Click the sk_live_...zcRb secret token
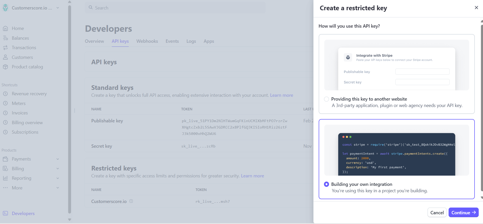This screenshot has height=224, width=483. [x=198, y=146]
